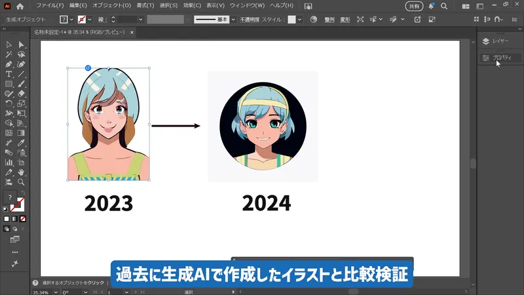The height and width of the screenshot is (295, 524).
Task: Select the Pen tool
Action: tap(9, 64)
